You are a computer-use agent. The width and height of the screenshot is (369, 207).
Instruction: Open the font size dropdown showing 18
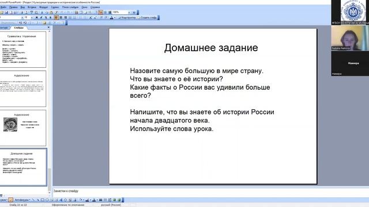32,17
